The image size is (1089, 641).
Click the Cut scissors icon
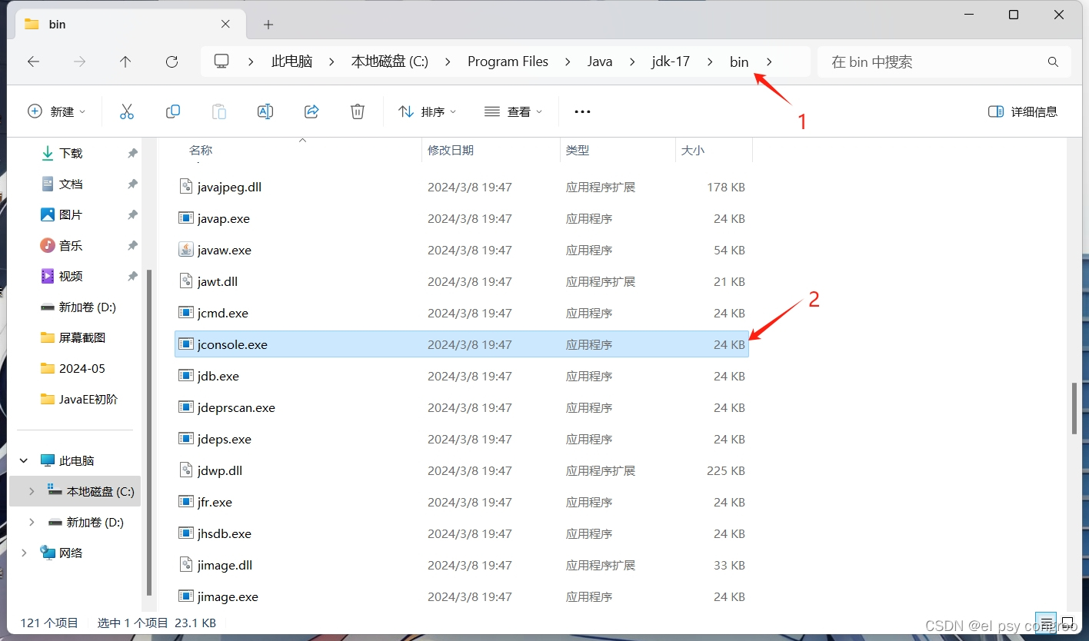(x=127, y=111)
